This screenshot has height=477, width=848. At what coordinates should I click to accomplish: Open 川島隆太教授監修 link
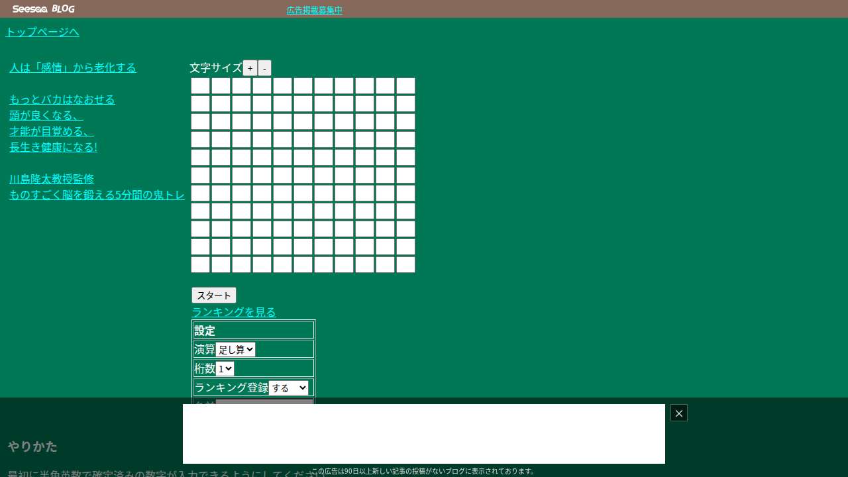coord(52,179)
